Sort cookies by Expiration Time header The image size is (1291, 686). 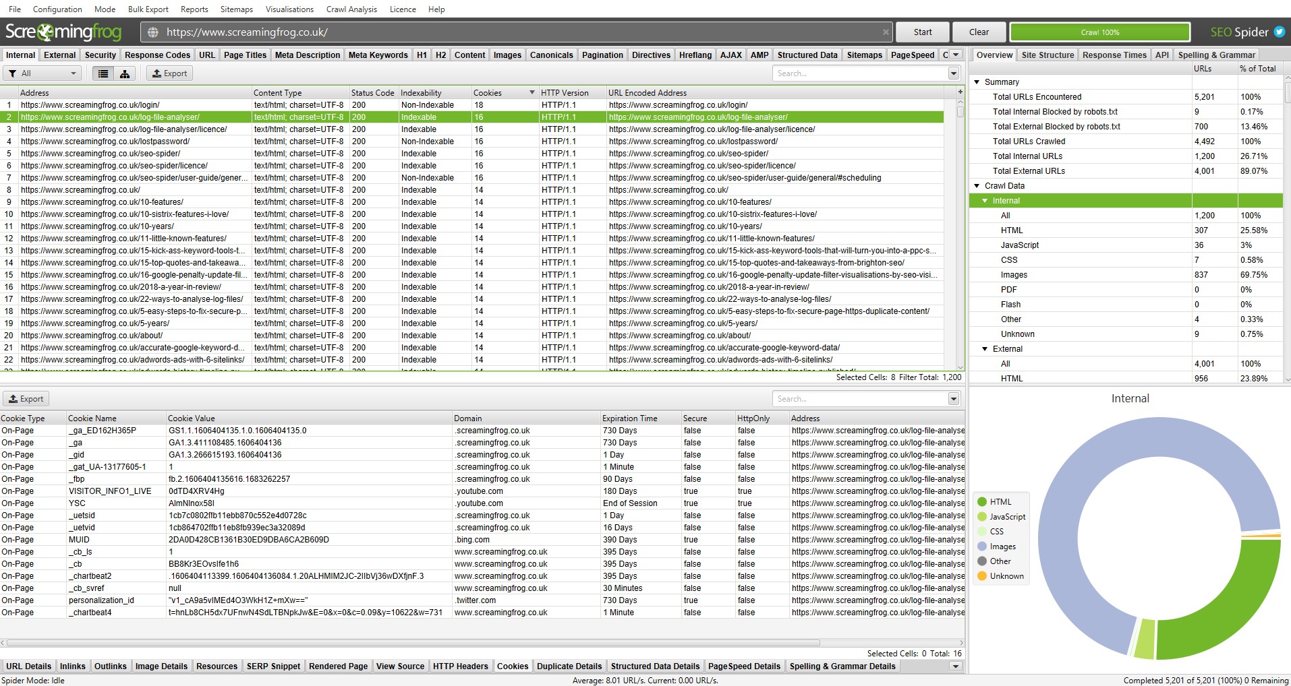coord(640,418)
